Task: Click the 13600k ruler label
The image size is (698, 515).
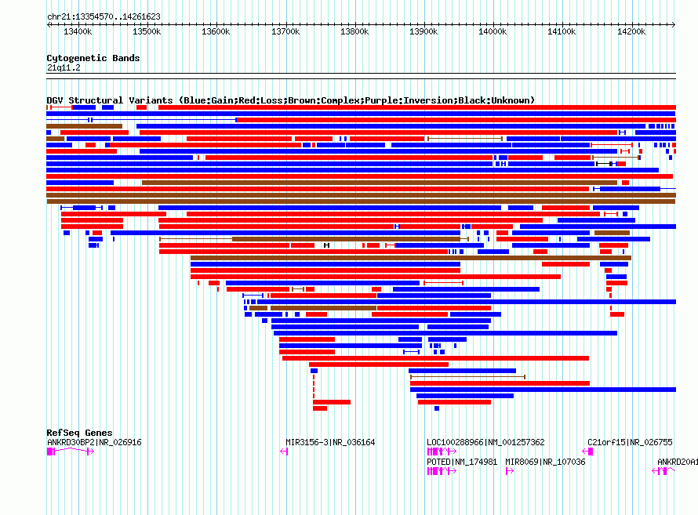Action: click(x=216, y=31)
